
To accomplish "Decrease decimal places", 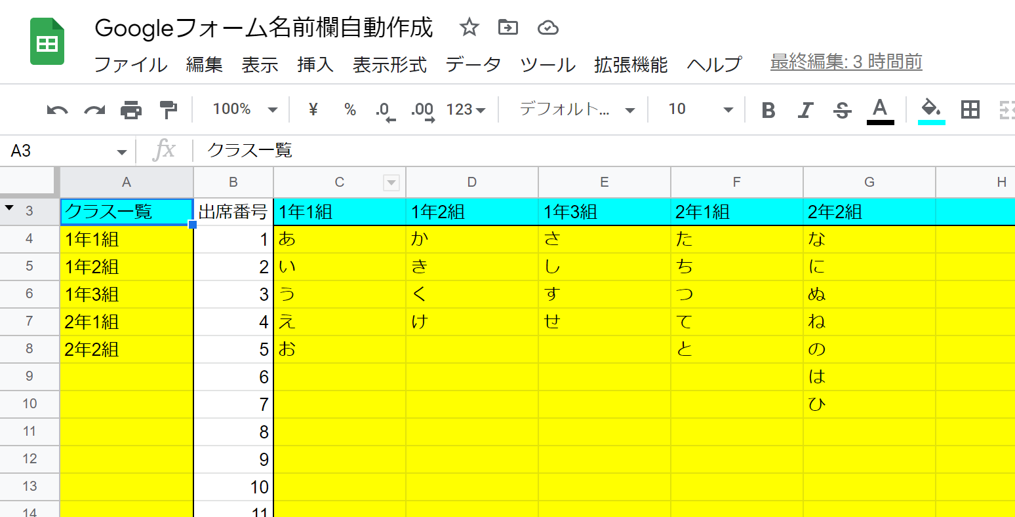I will [386, 110].
